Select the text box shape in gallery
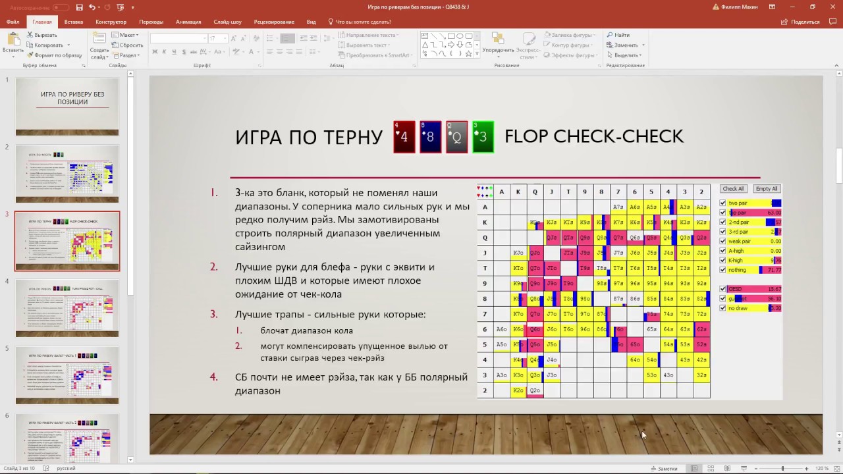The image size is (843, 474). point(425,36)
